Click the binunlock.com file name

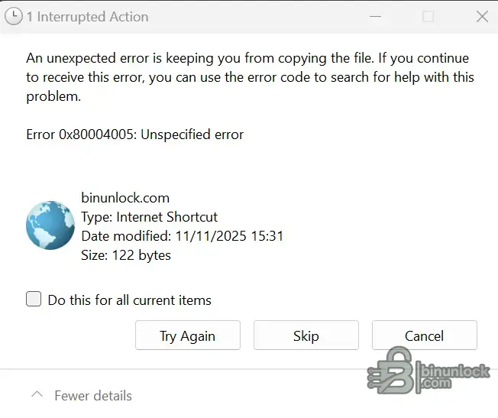[x=125, y=198]
